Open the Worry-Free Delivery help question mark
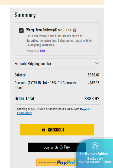This screenshot has height=168, width=113. (x=75, y=30)
